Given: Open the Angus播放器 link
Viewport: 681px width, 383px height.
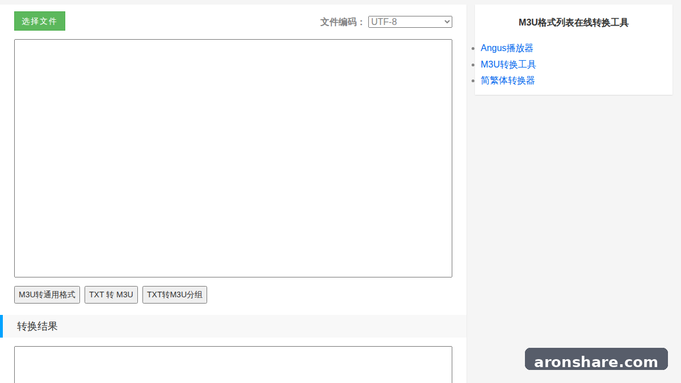Looking at the screenshot, I should (507, 48).
